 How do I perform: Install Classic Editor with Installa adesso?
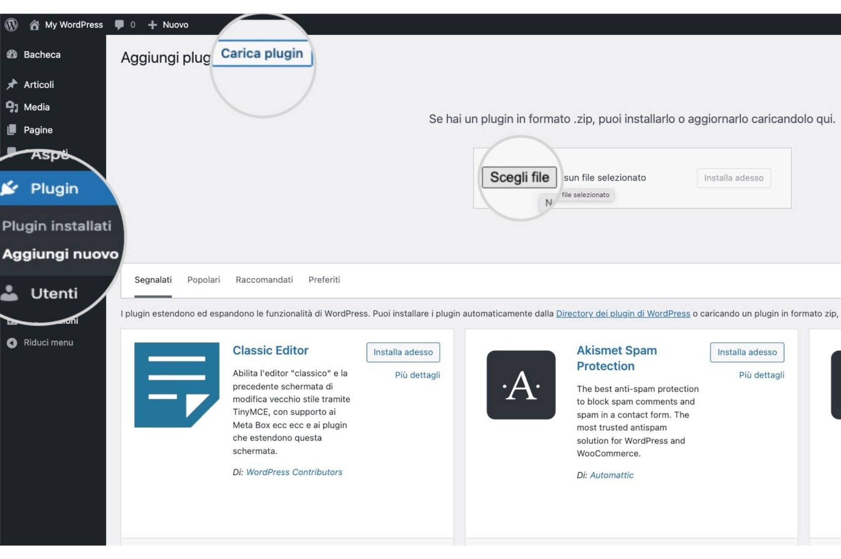403,352
